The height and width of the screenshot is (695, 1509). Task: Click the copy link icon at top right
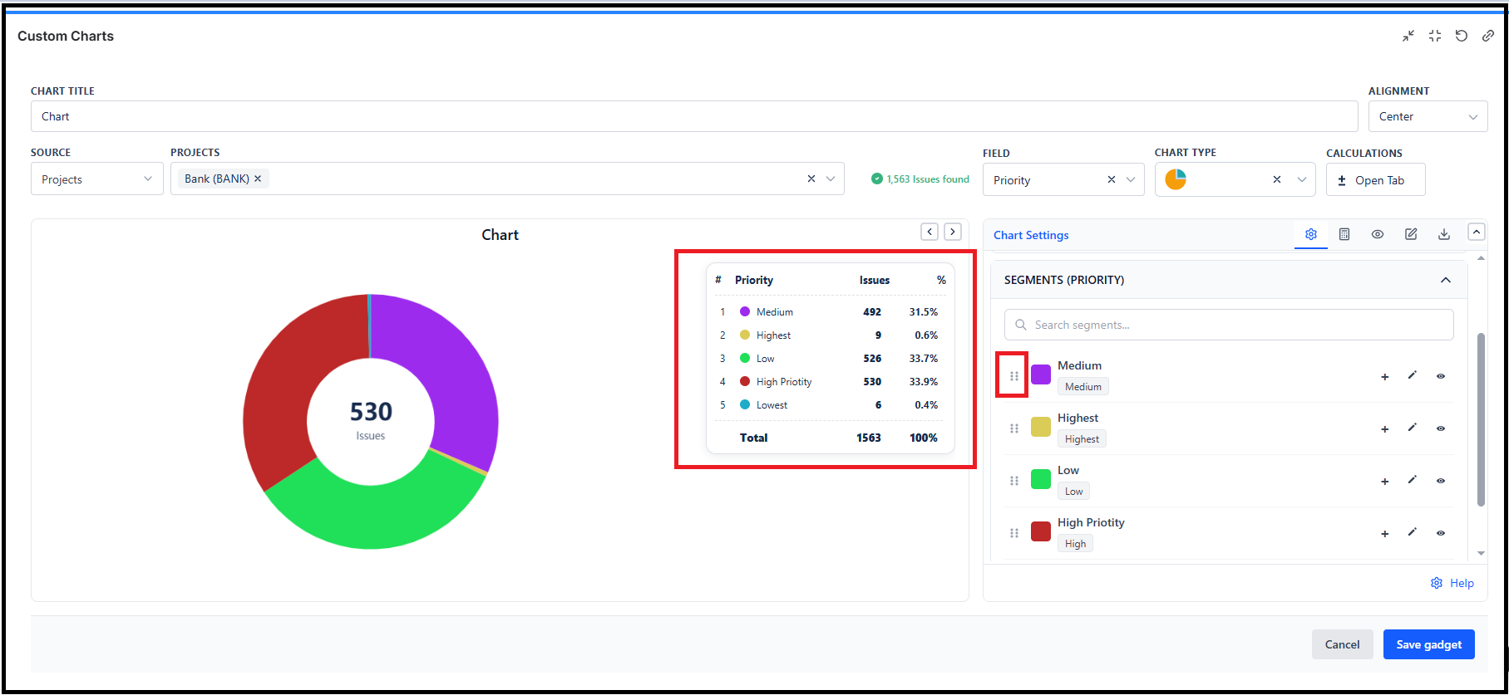pos(1488,36)
